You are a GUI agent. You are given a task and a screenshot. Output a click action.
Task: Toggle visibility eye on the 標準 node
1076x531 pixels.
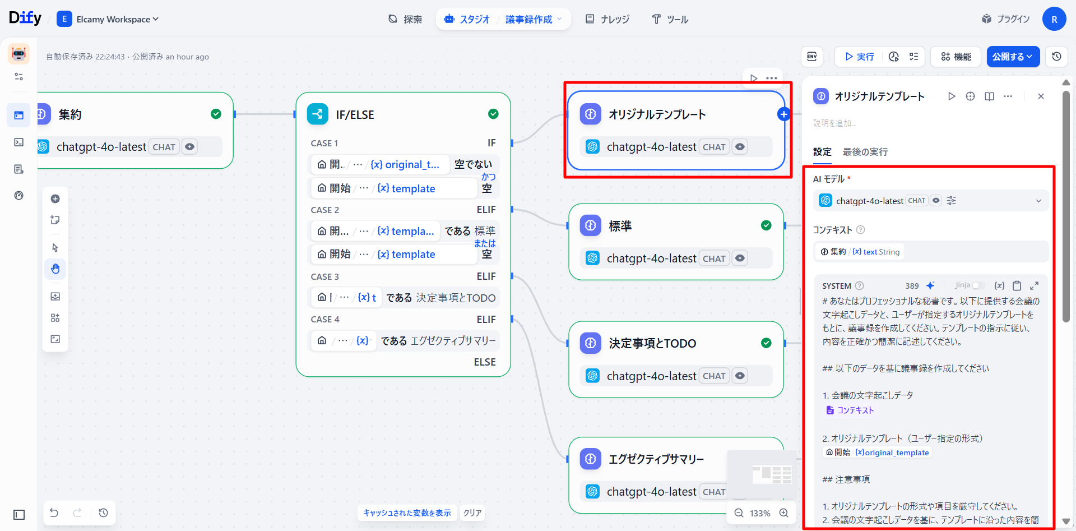click(x=740, y=258)
